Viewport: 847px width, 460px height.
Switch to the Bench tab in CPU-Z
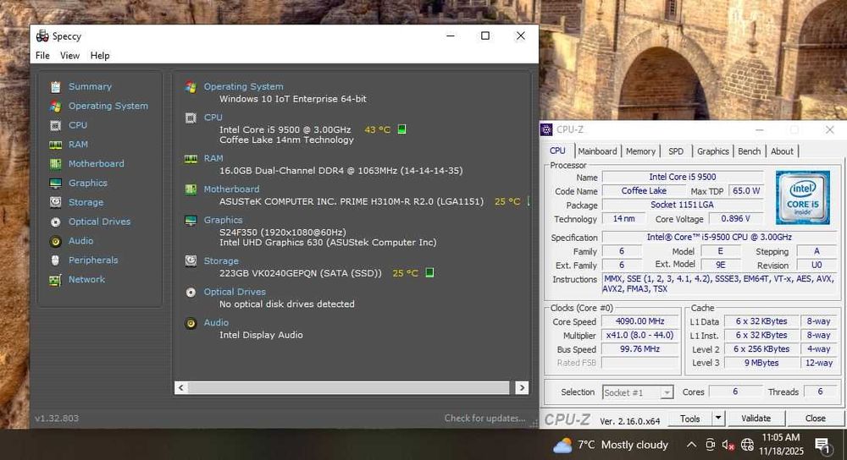(750, 151)
